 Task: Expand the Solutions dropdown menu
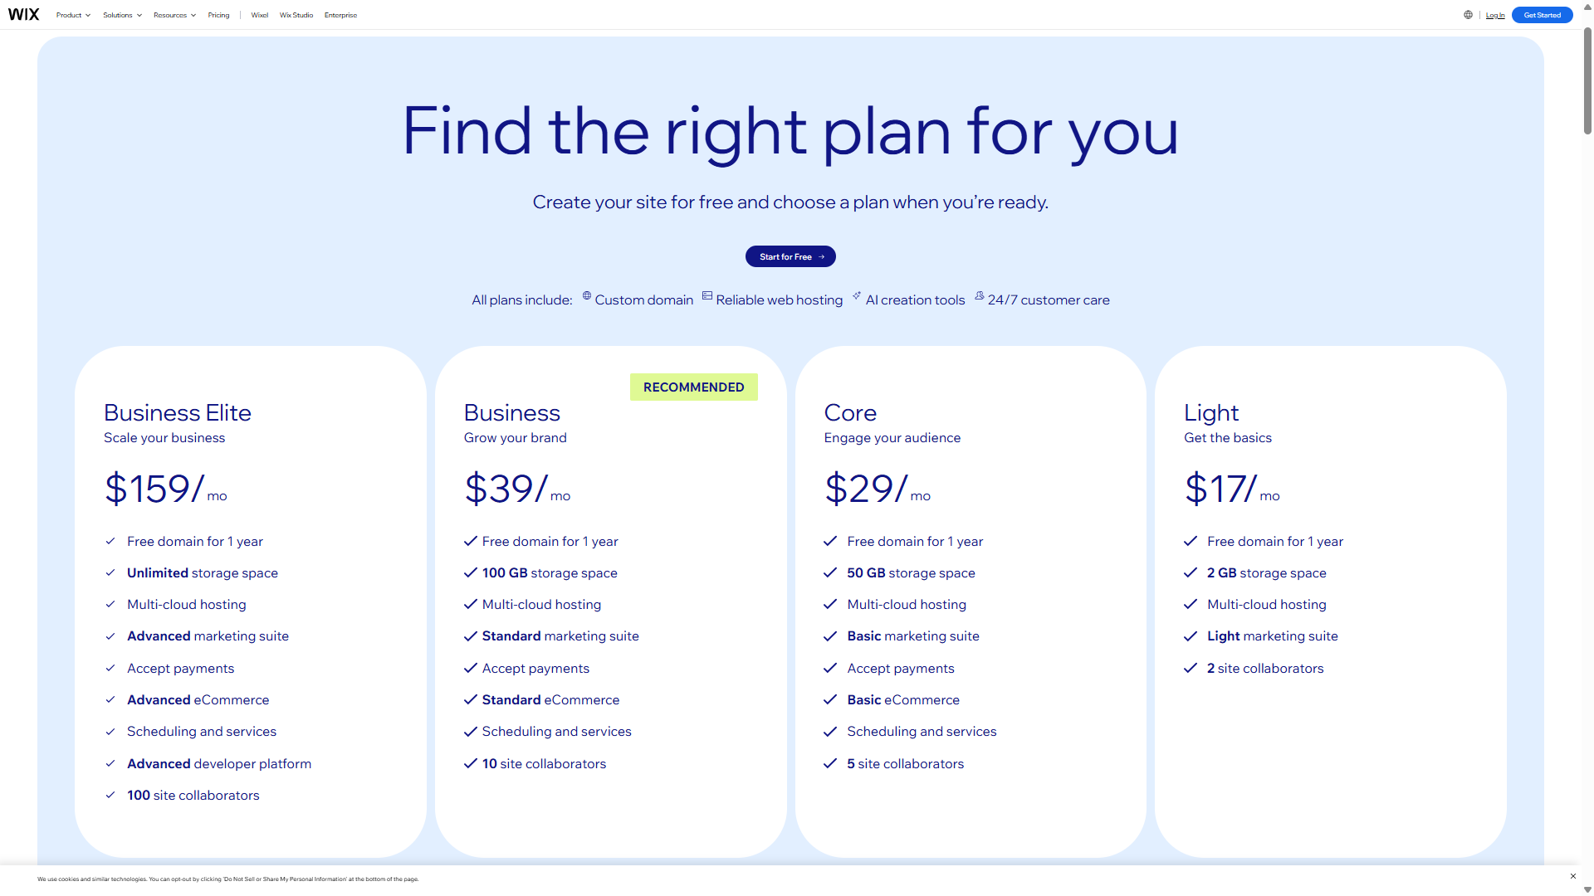[122, 15]
